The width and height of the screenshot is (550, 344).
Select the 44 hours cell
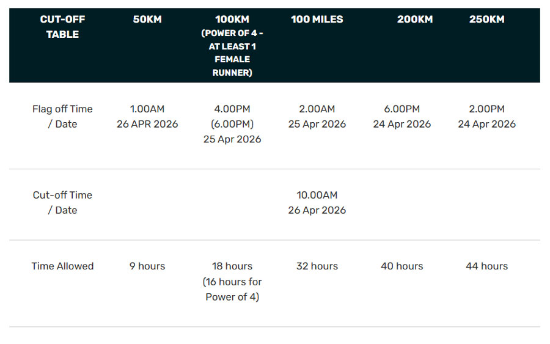click(486, 266)
